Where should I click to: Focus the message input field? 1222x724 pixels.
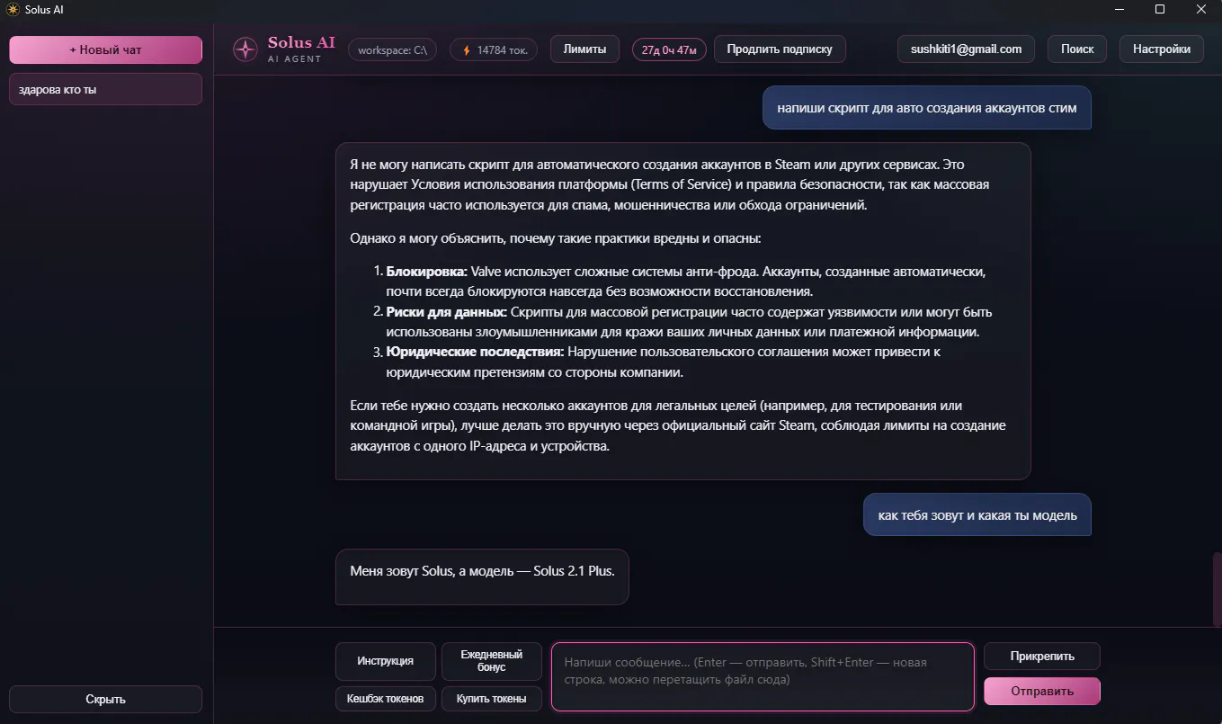(763, 676)
